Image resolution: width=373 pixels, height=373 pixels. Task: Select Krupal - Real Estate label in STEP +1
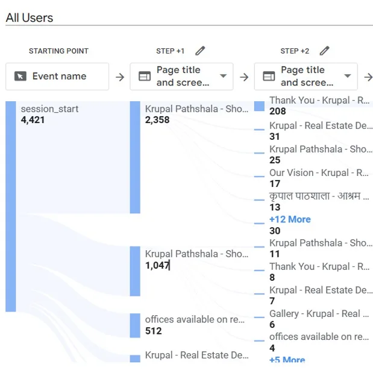tap(196, 355)
